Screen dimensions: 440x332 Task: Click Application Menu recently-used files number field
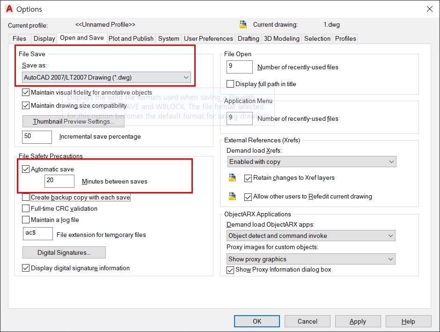pos(240,118)
